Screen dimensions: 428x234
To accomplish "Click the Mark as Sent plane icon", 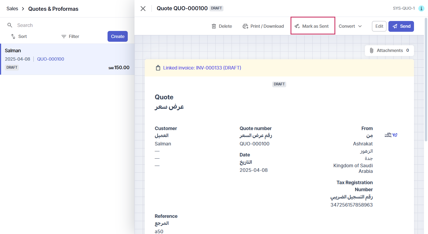I will 297,26.
